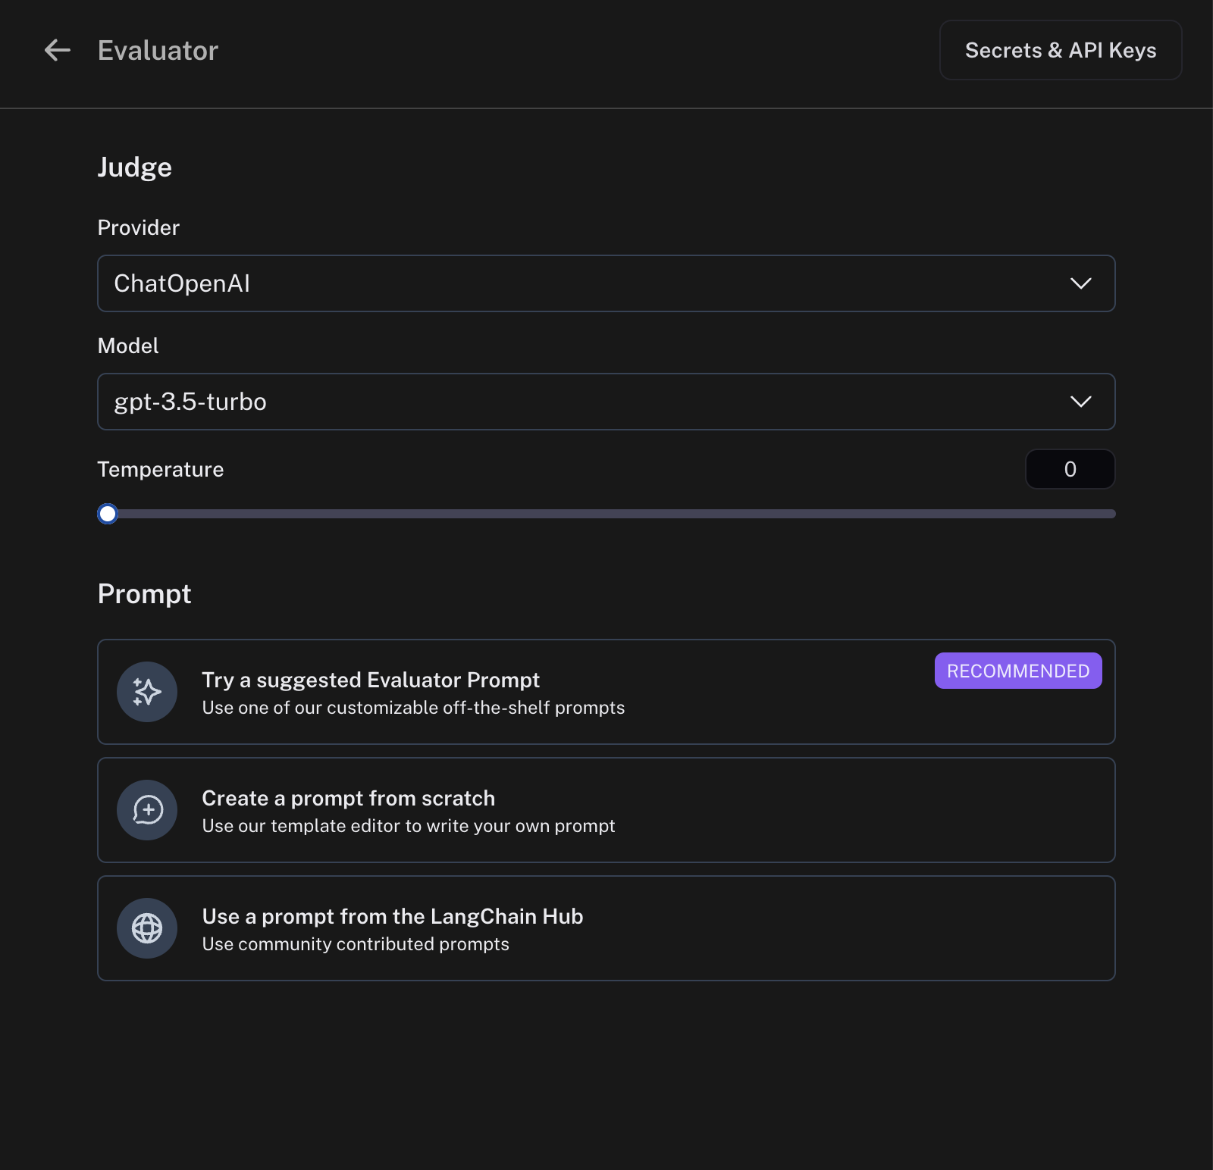Click the 'Use our template editor' description text
This screenshot has height=1170, width=1213.
click(409, 826)
